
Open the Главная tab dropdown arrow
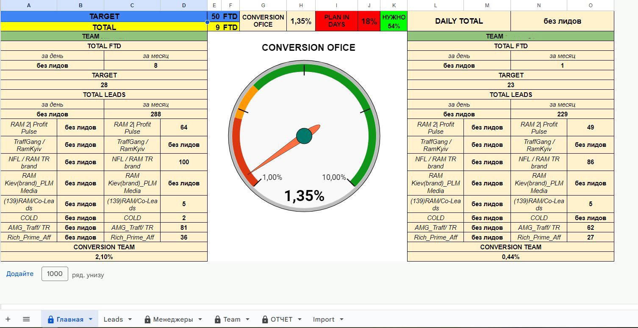tap(90, 320)
